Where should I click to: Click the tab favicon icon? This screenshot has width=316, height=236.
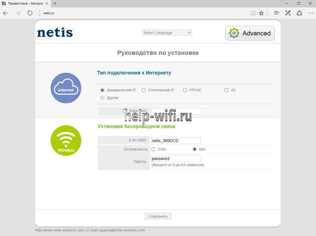click(4, 4)
